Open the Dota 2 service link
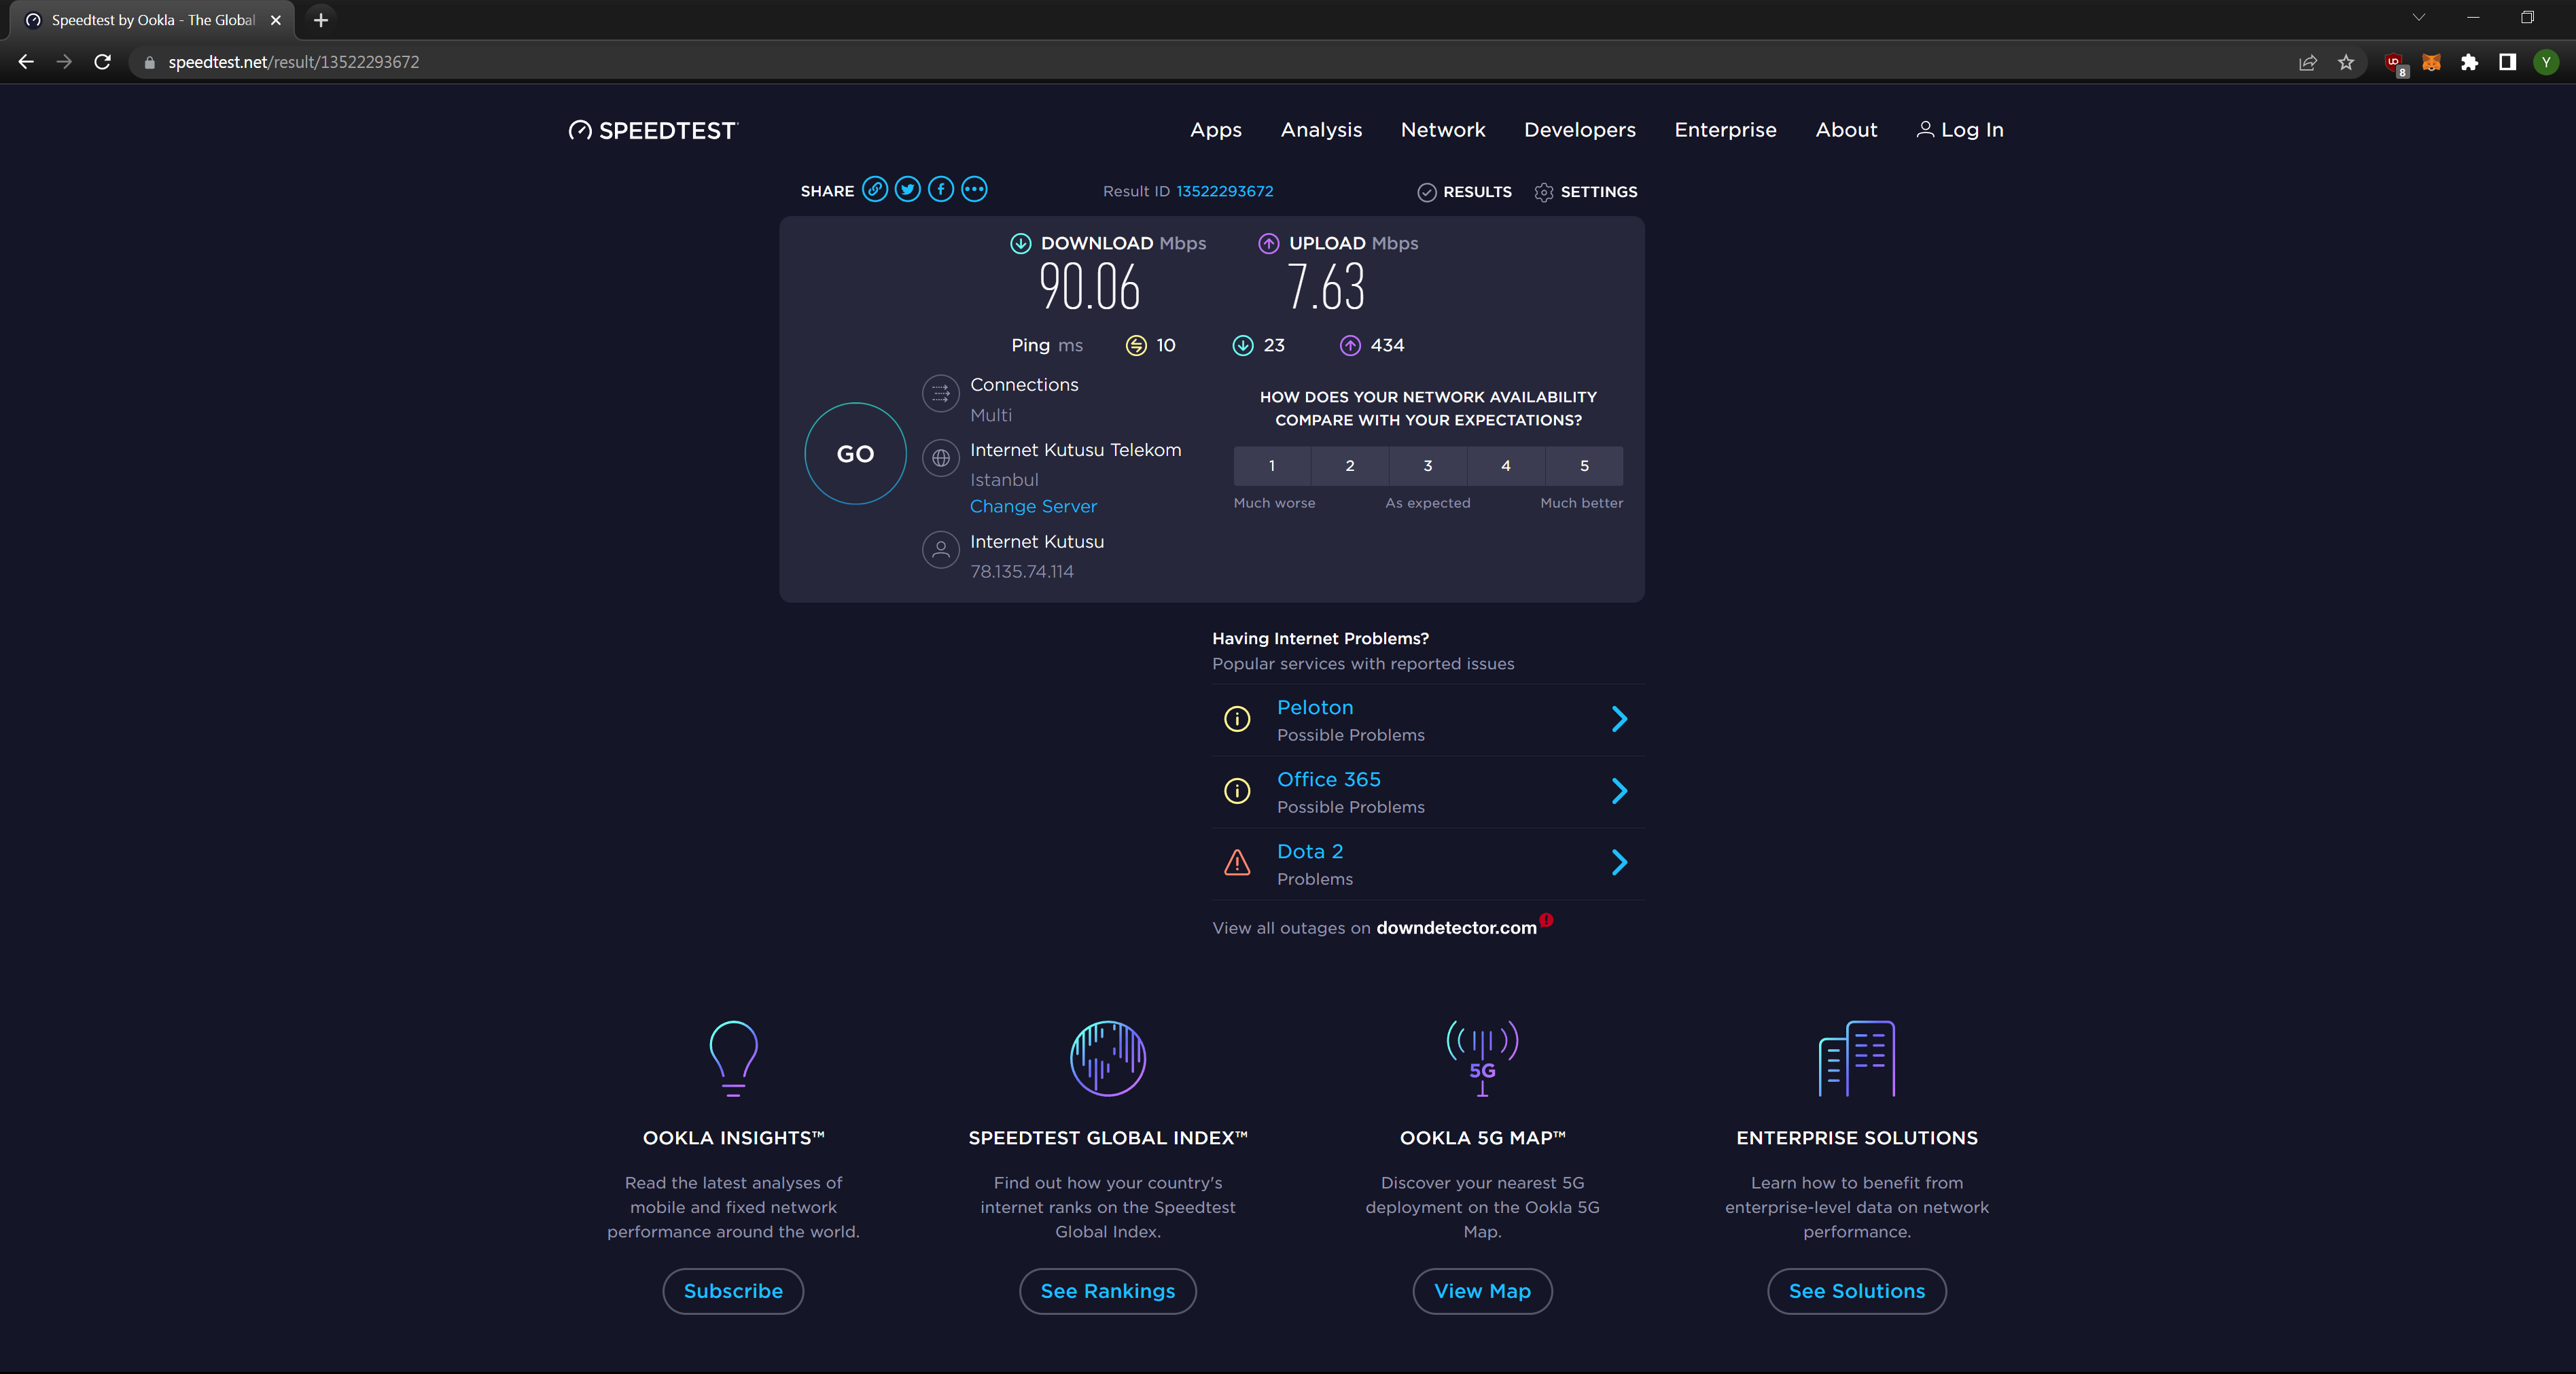The height and width of the screenshot is (1374, 2576). click(x=1310, y=851)
